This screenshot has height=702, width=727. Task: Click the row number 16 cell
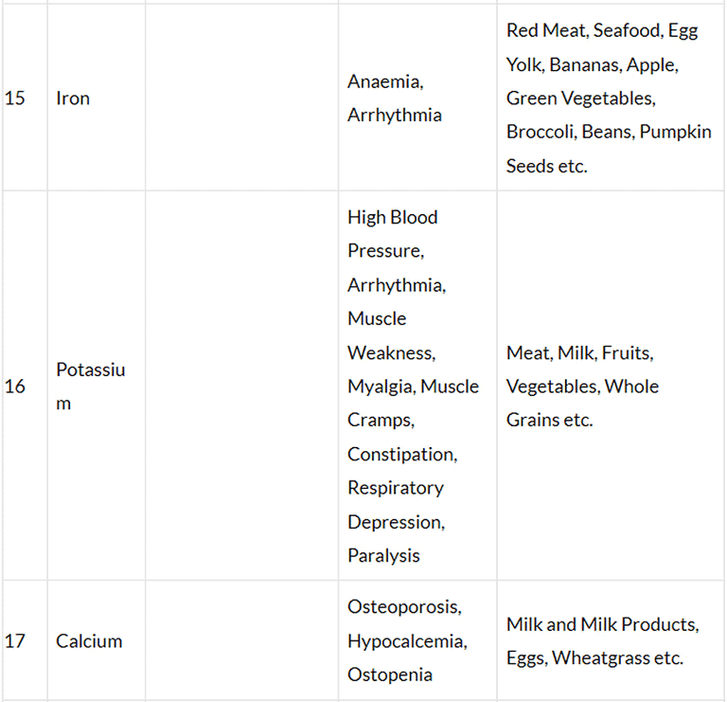coord(15,387)
